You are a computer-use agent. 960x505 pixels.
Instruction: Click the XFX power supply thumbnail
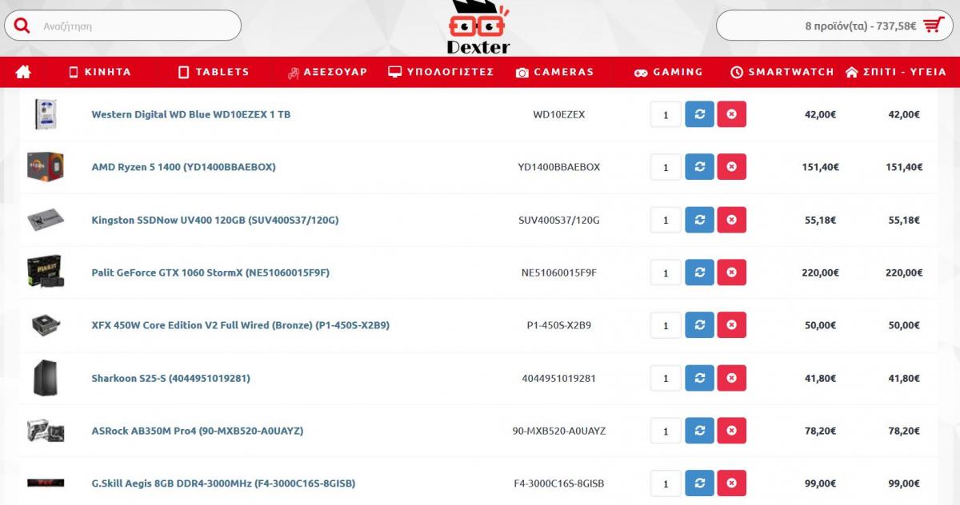point(45,325)
